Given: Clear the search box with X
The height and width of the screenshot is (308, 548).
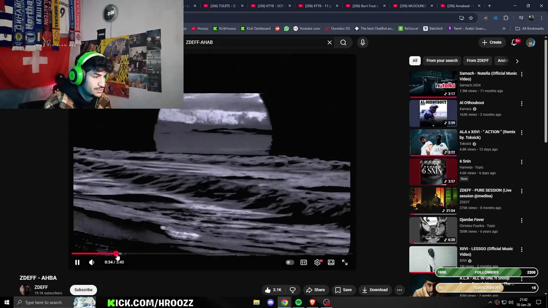Looking at the screenshot, I should coord(330,42).
